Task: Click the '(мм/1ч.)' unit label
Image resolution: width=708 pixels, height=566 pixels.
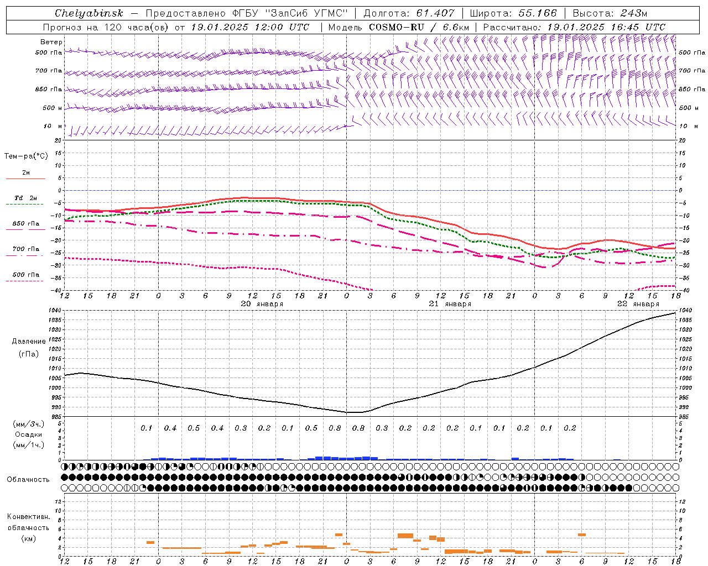Action: [29, 445]
